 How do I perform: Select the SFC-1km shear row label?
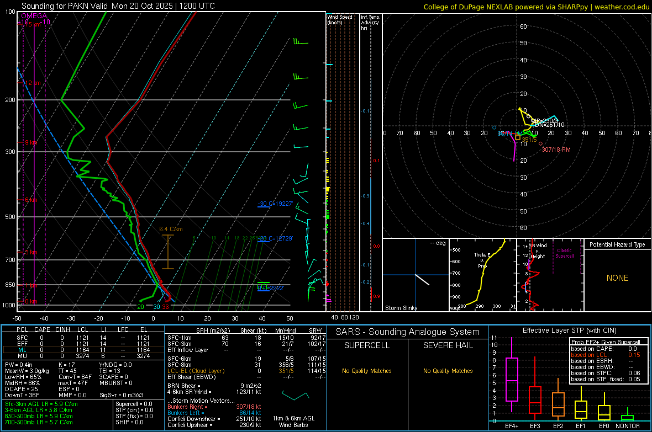tap(180, 338)
